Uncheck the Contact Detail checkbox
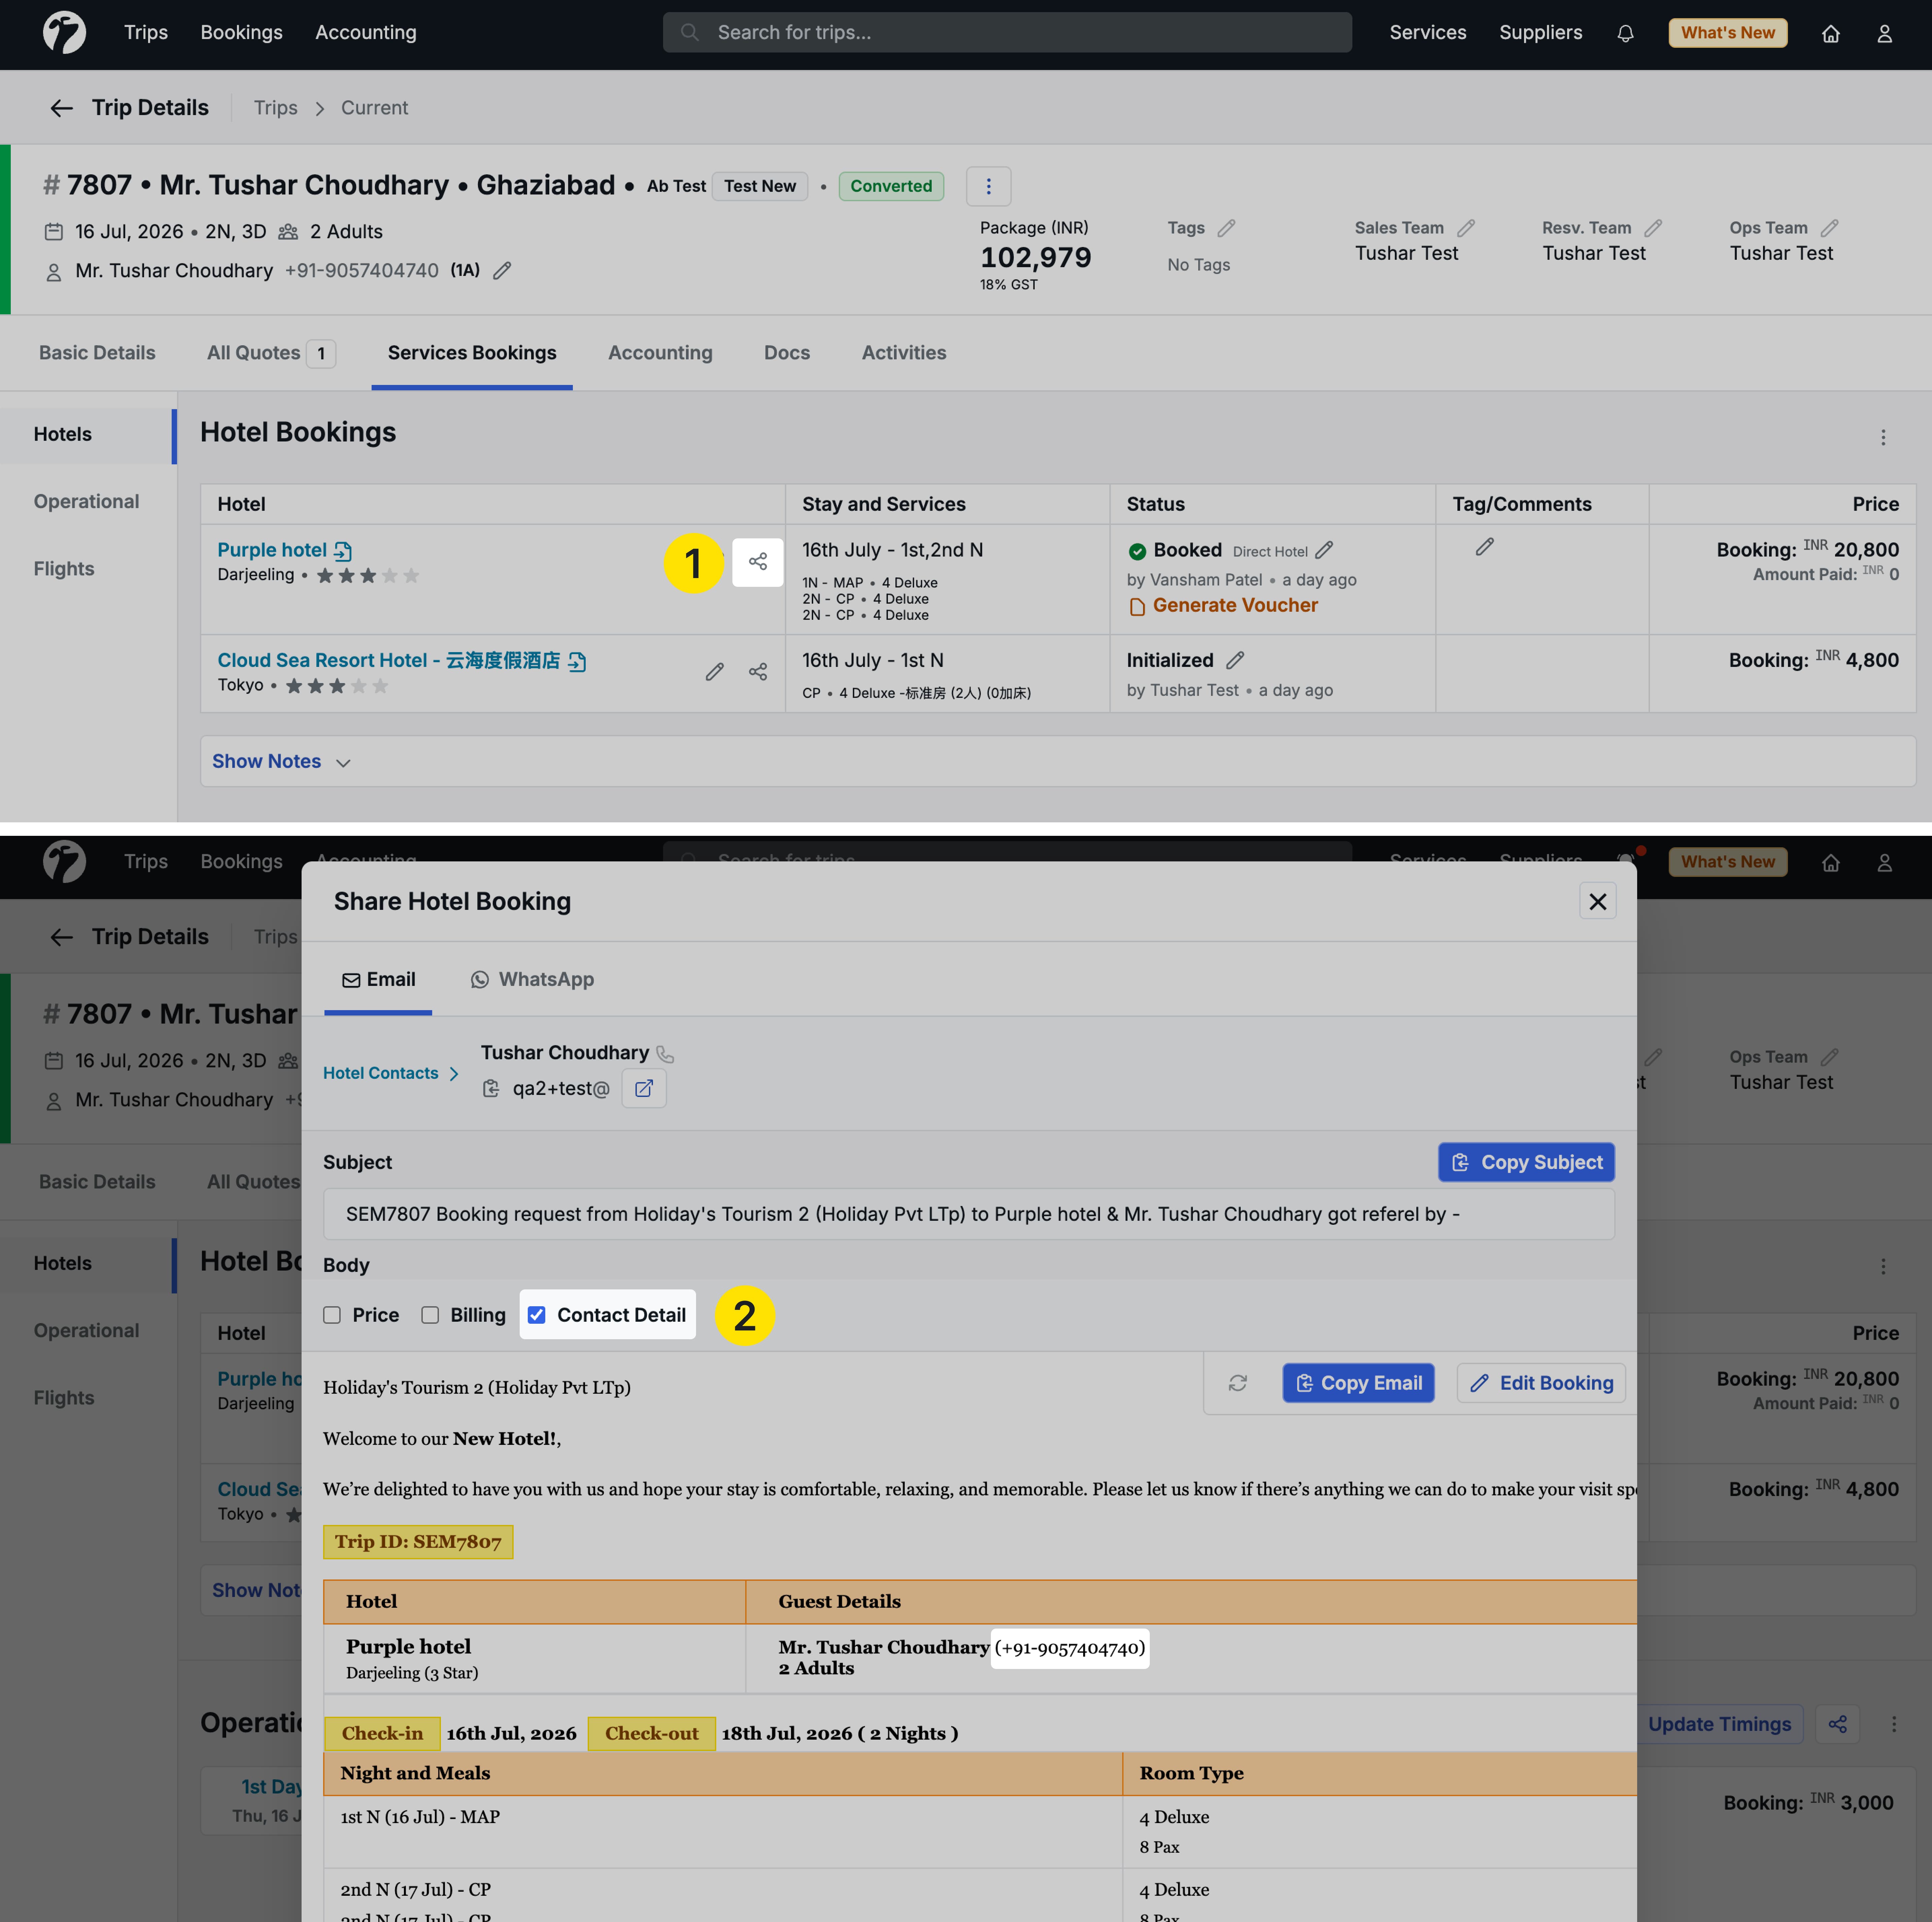This screenshot has width=1932, height=1922. click(537, 1315)
